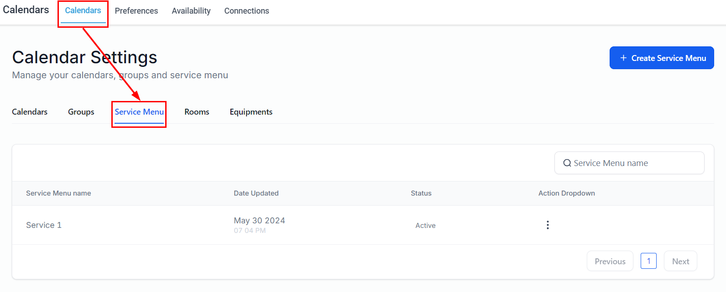
Task: Switch to the Groups sub-tab
Action: tap(81, 112)
